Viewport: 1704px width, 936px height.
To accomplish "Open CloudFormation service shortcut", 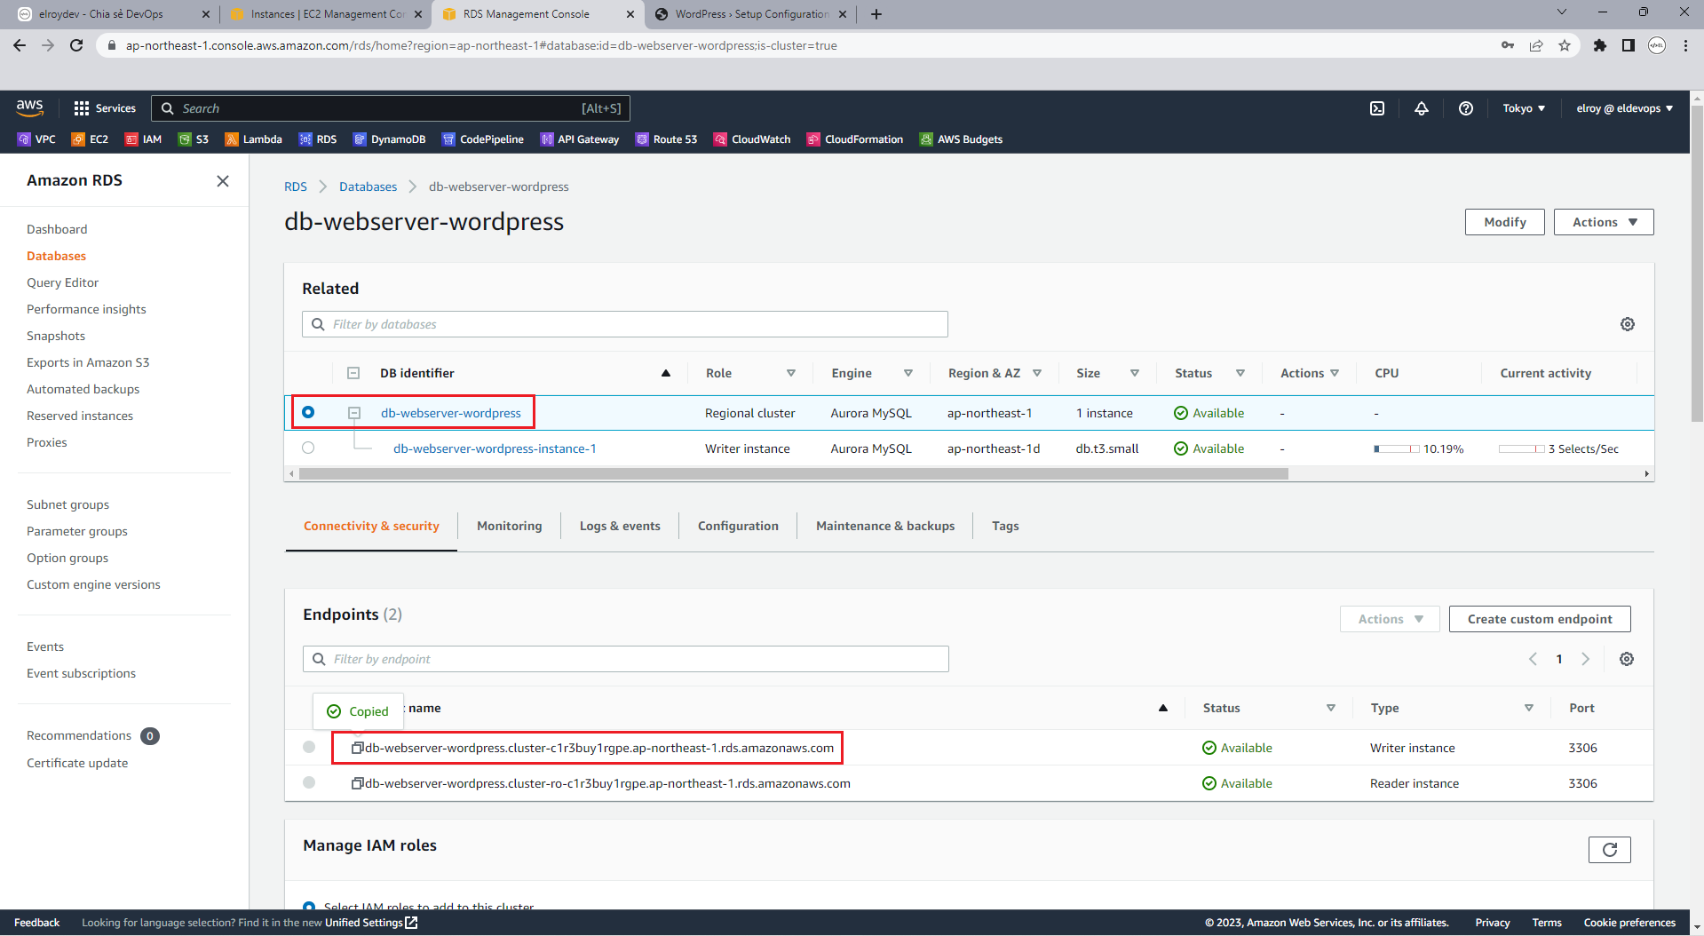I will click(855, 139).
